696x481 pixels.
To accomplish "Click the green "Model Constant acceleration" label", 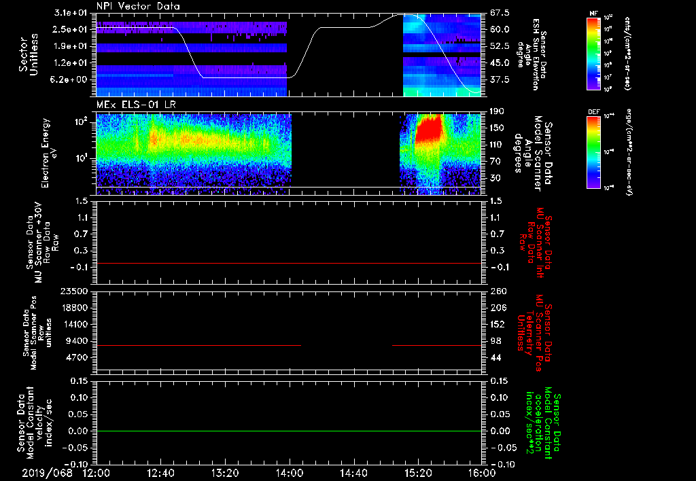I will point(543,424).
